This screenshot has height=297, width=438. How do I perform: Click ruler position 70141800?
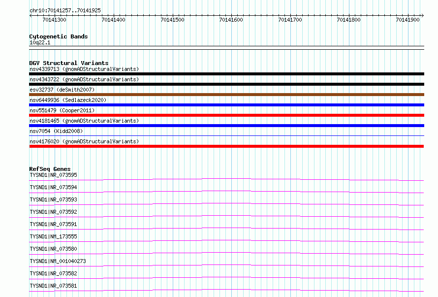(x=348, y=20)
